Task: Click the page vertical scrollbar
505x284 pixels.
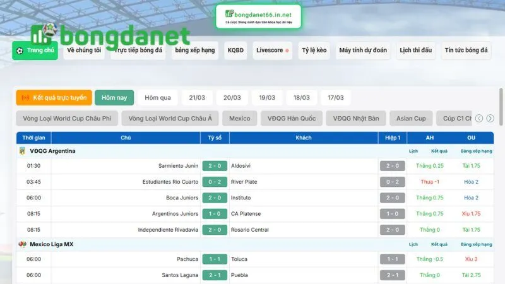Action: 501,107
